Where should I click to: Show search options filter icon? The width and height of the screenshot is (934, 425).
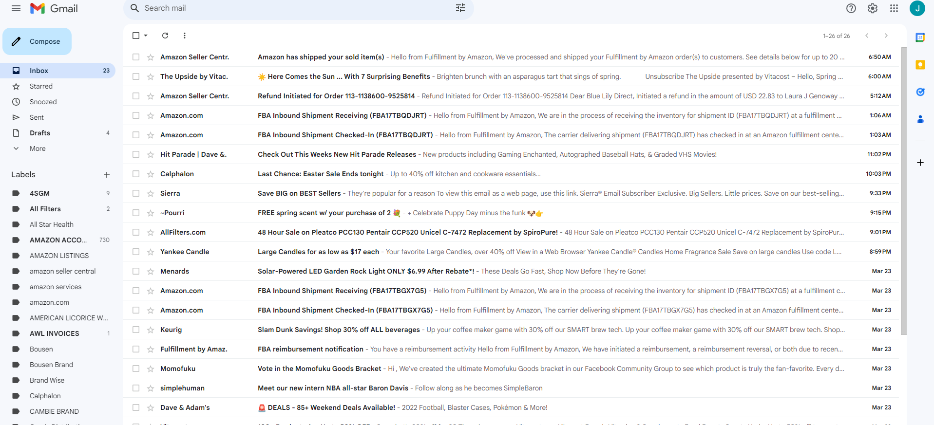pos(460,8)
